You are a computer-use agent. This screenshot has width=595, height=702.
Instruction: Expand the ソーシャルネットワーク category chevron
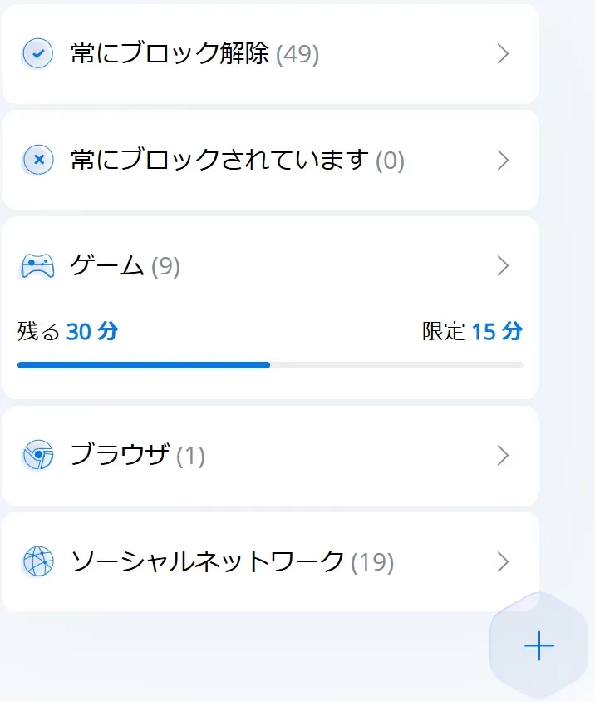(502, 562)
